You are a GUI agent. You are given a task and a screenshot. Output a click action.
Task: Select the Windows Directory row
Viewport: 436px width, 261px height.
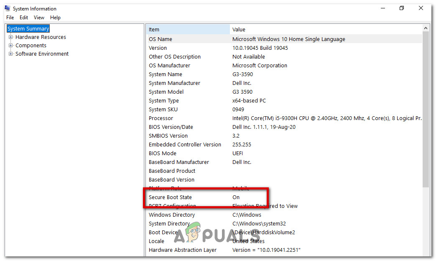point(284,215)
